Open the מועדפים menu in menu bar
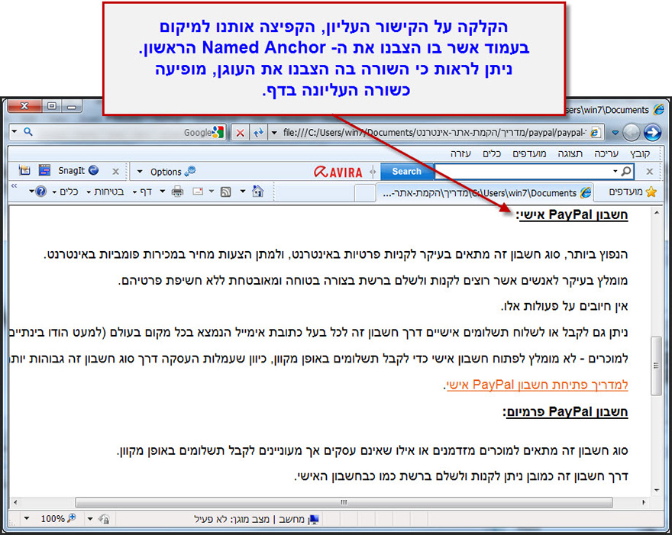672x535 pixels. point(529,153)
